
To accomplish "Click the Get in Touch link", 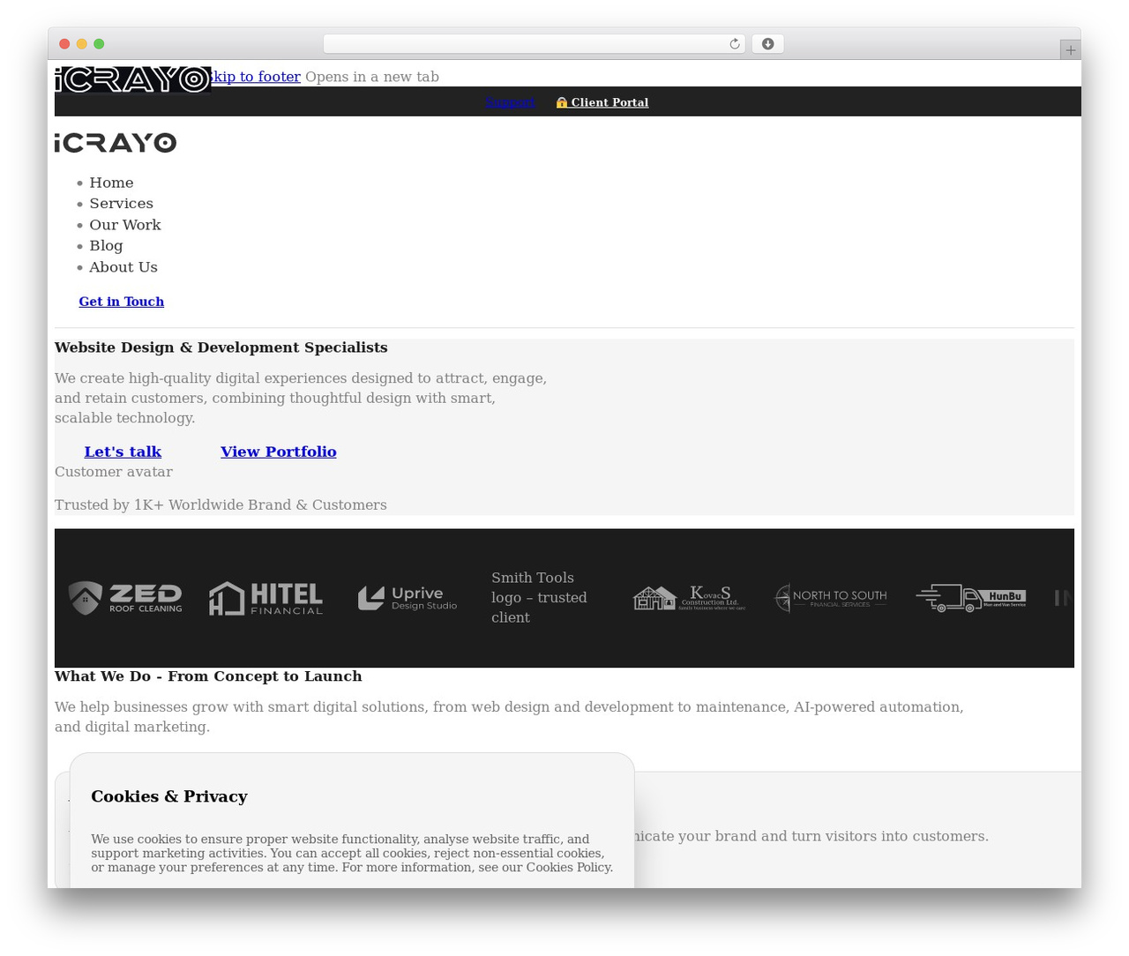I will pyautogui.click(x=121, y=302).
